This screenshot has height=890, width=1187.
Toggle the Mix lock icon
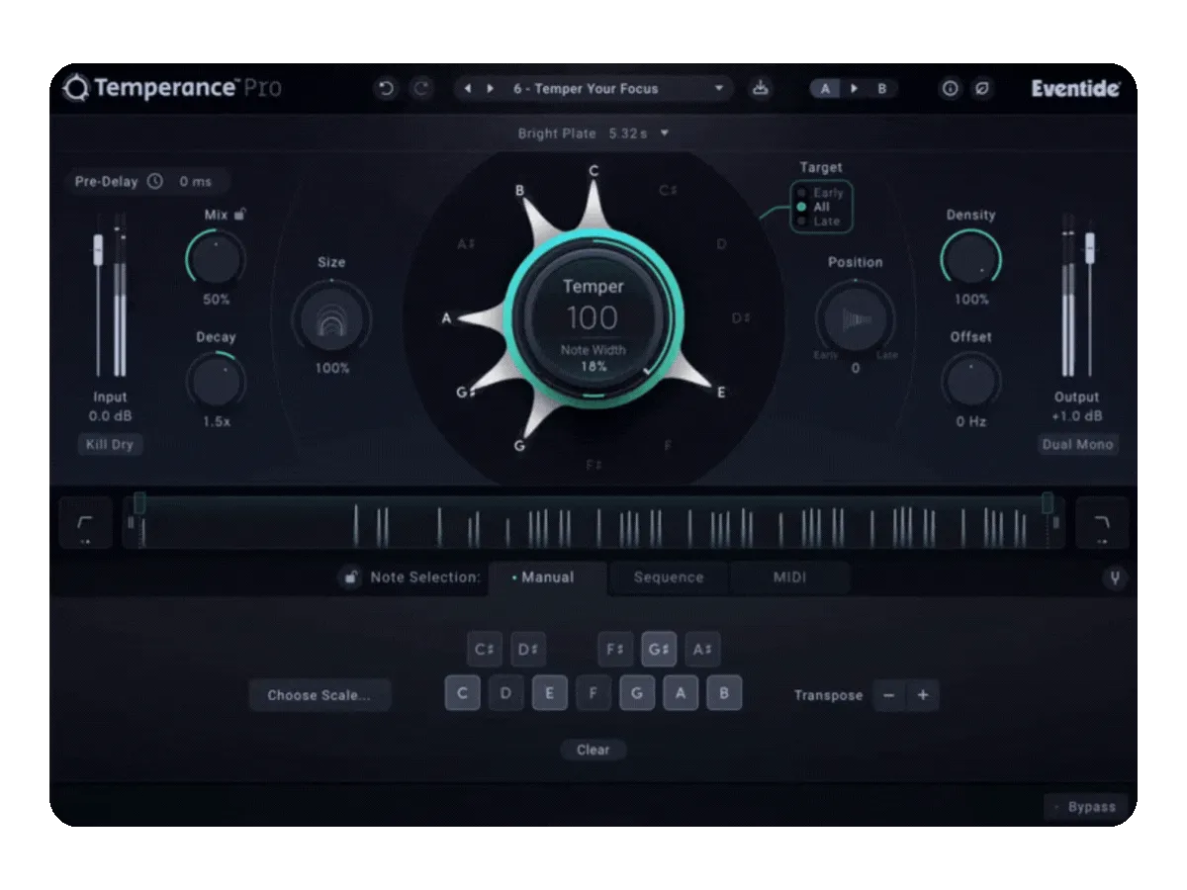coord(240,214)
